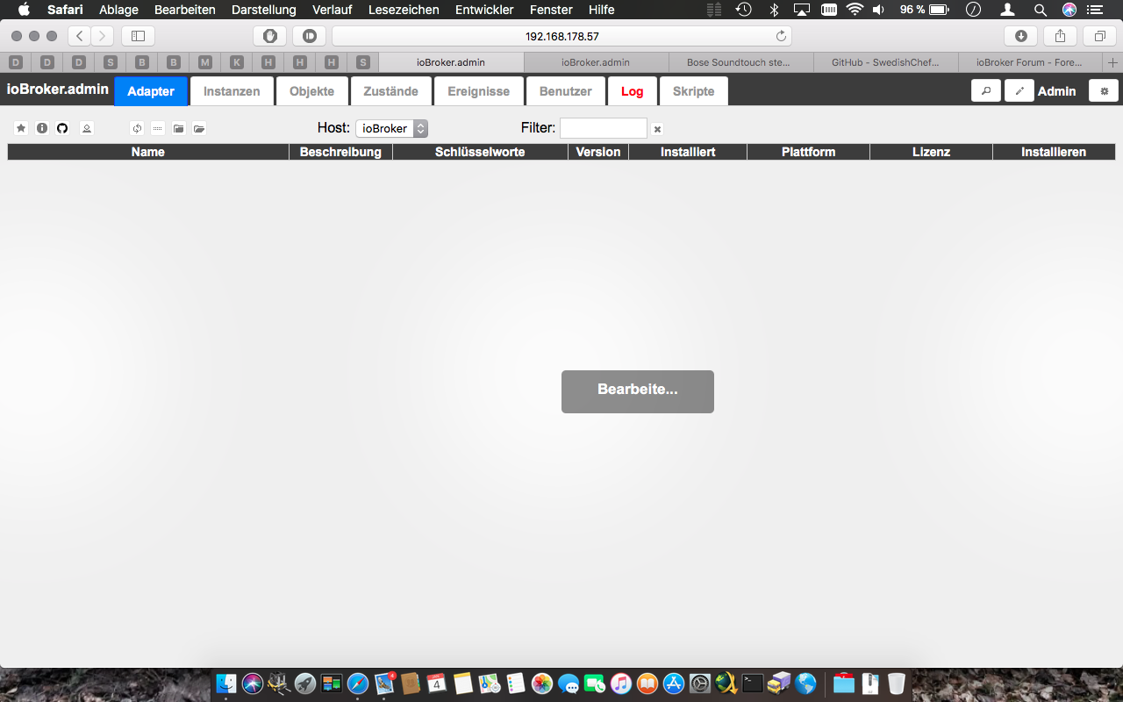Open Finder from the dock

pyautogui.click(x=226, y=683)
